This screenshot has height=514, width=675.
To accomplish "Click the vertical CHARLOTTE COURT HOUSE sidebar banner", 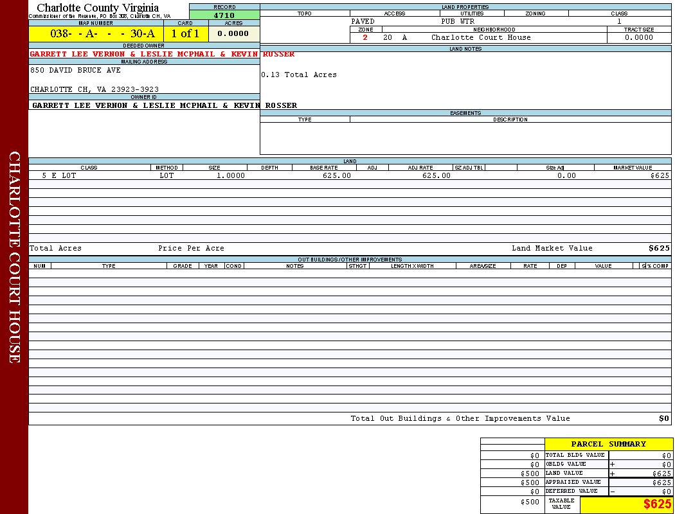I will (14, 257).
